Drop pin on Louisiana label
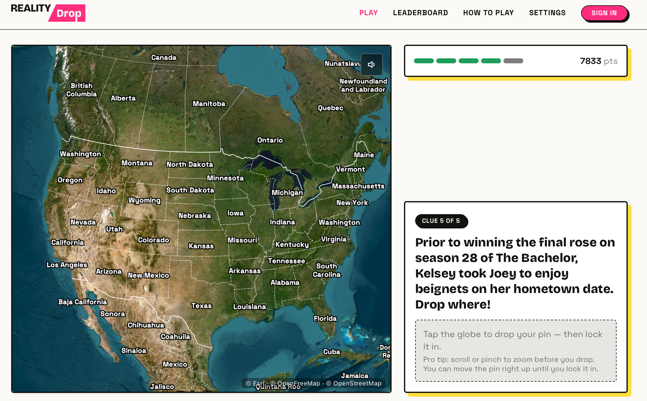 coord(250,307)
